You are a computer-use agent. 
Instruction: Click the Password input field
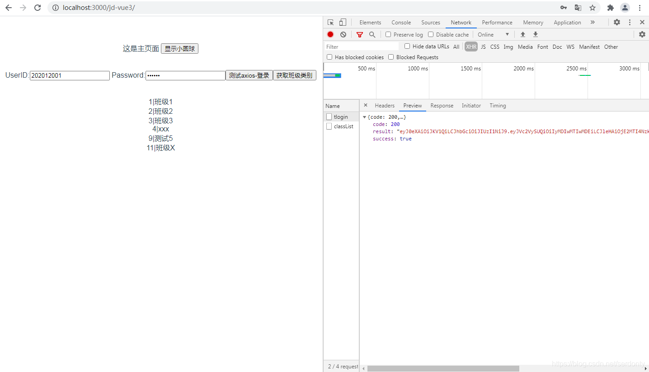click(x=185, y=75)
